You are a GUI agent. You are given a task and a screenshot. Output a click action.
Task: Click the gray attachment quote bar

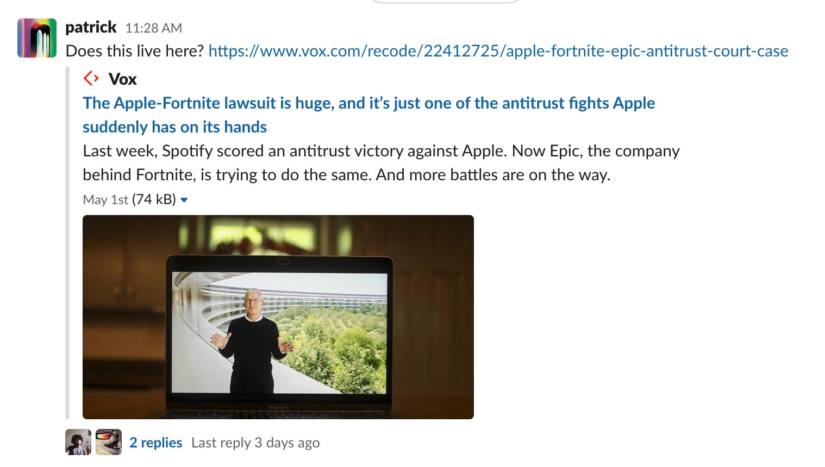67,243
